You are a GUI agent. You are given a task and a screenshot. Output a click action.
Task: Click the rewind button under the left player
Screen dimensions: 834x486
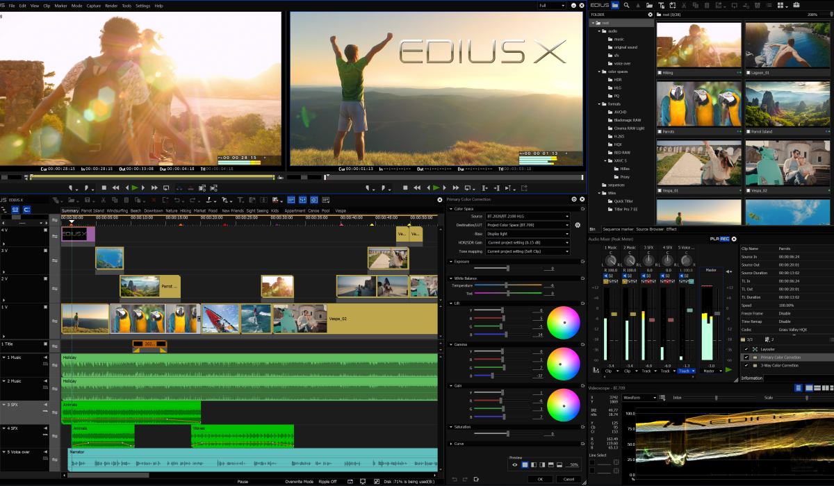[115, 187]
